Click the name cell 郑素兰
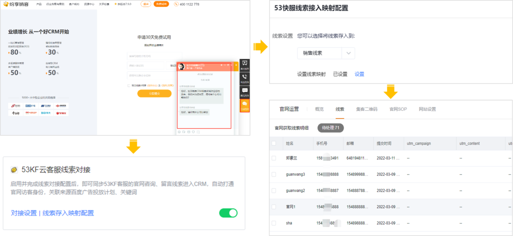513x236 pixels. click(x=292, y=158)
